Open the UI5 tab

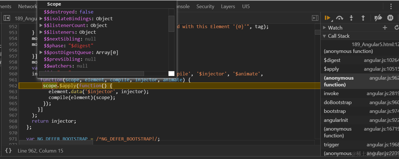pos(246,6)
